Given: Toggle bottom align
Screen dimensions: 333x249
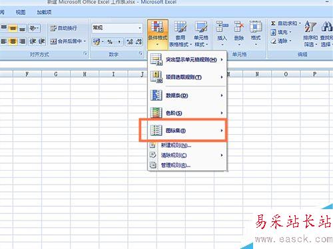Looking at the screenshot, I should pyautogui.click(x=22, y=28).
